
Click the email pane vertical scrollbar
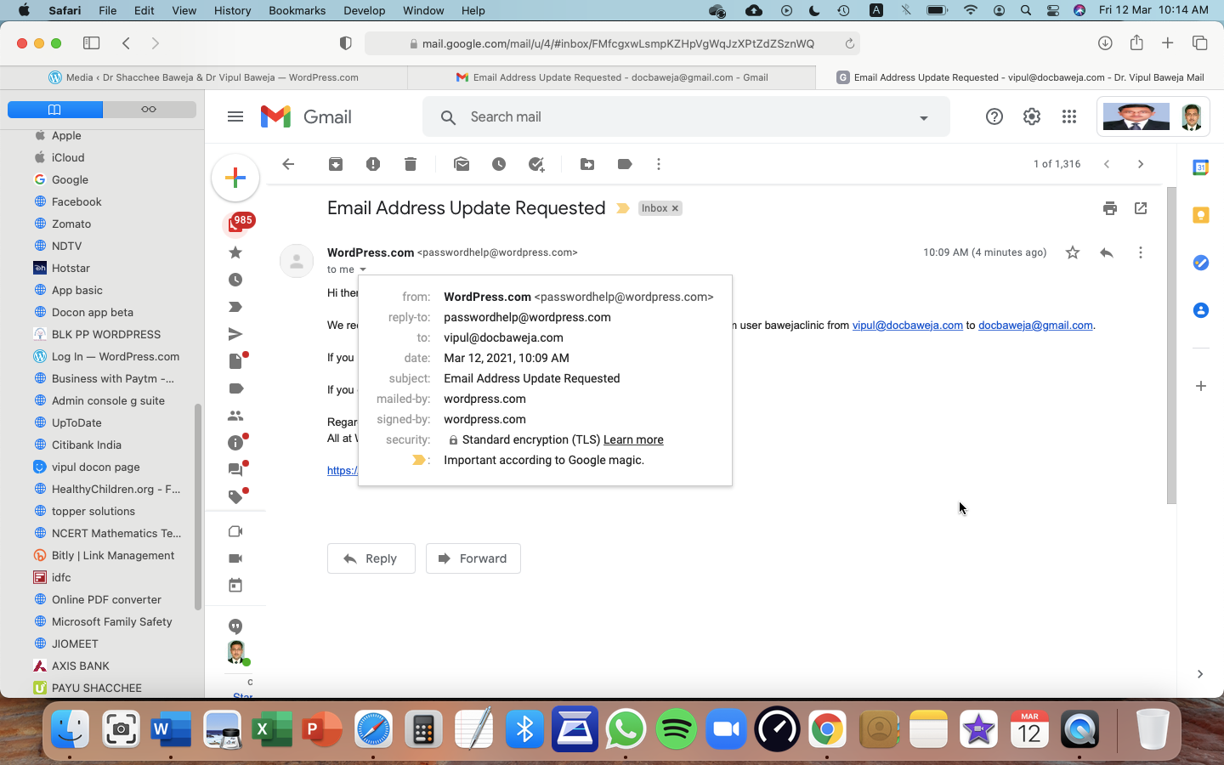(x=1171, y=340)
